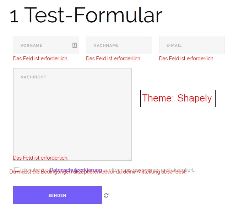This screenshot has width=244, height=221.
Task: Click the refresh spinner icon beside Senden
Action: click(106, 195)
